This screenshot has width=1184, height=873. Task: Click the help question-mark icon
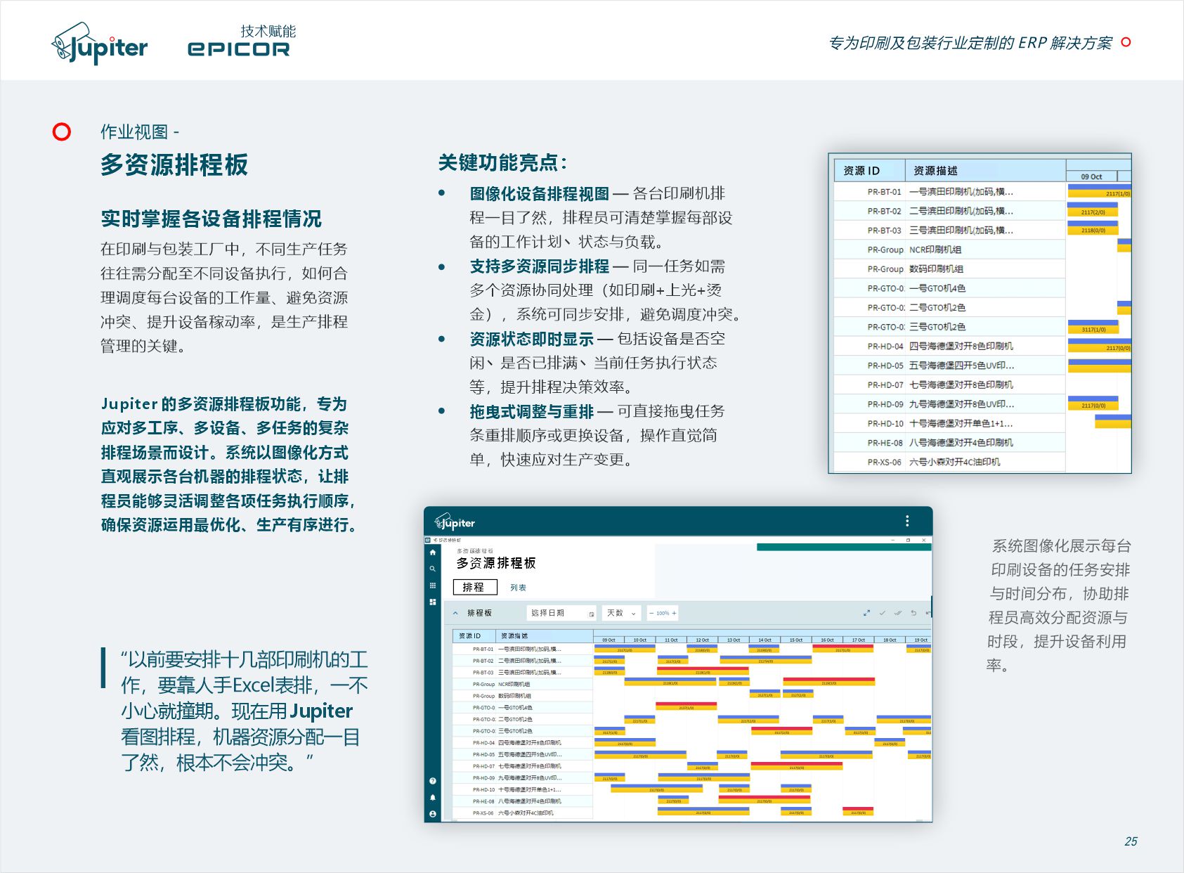[433, 781]
